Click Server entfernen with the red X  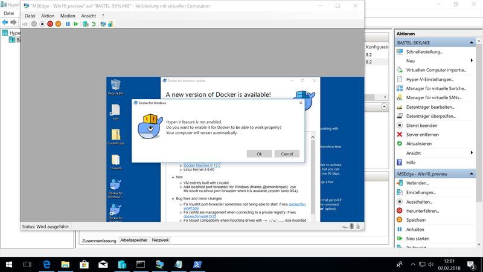click(422, 134)
